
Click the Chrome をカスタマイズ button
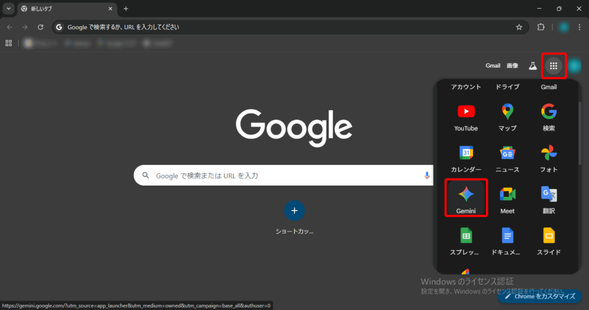click(x=540, y=297)
